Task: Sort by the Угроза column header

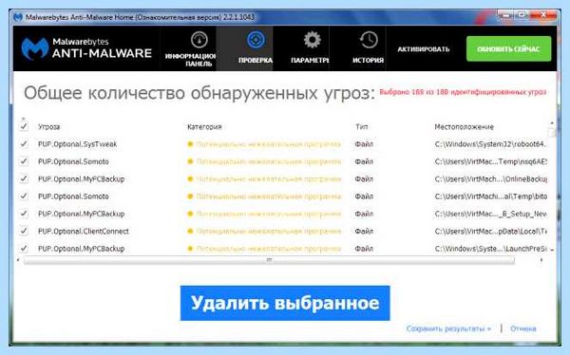Action: coord(49,127)
